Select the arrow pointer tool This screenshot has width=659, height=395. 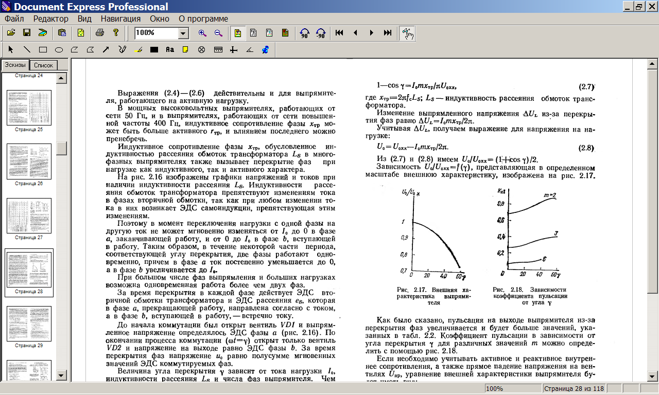(11, 50)
